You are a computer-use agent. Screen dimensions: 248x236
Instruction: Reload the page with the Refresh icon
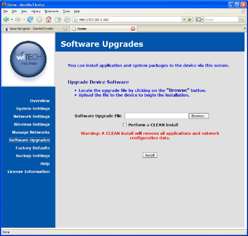click(x=30, y=19)
